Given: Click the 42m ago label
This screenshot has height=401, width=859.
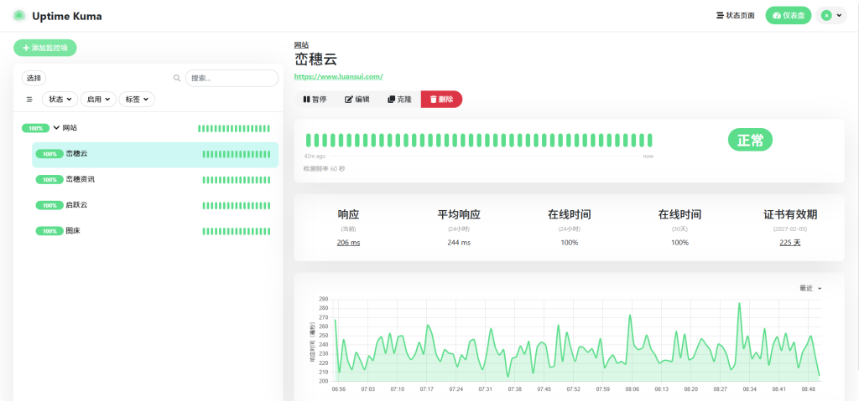Looking at the screenshot, I should tap(315, 157).
